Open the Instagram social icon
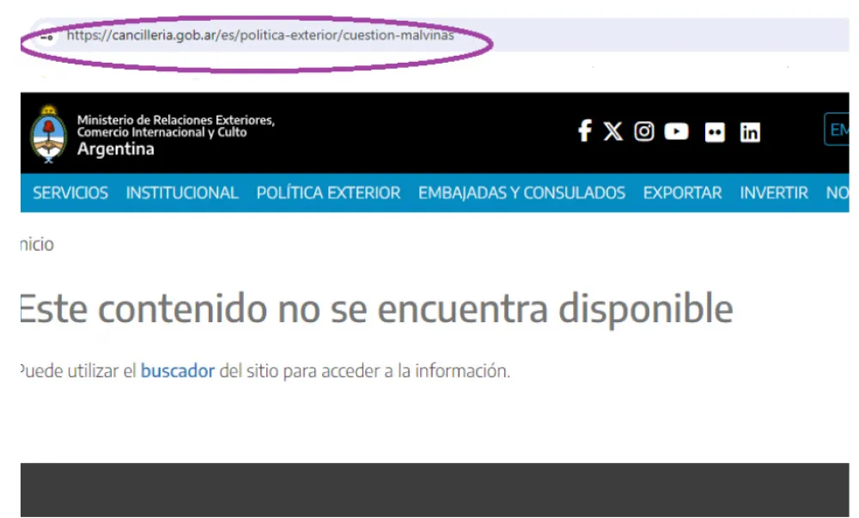The image size is (859, 518). click(x=644, y=131)
